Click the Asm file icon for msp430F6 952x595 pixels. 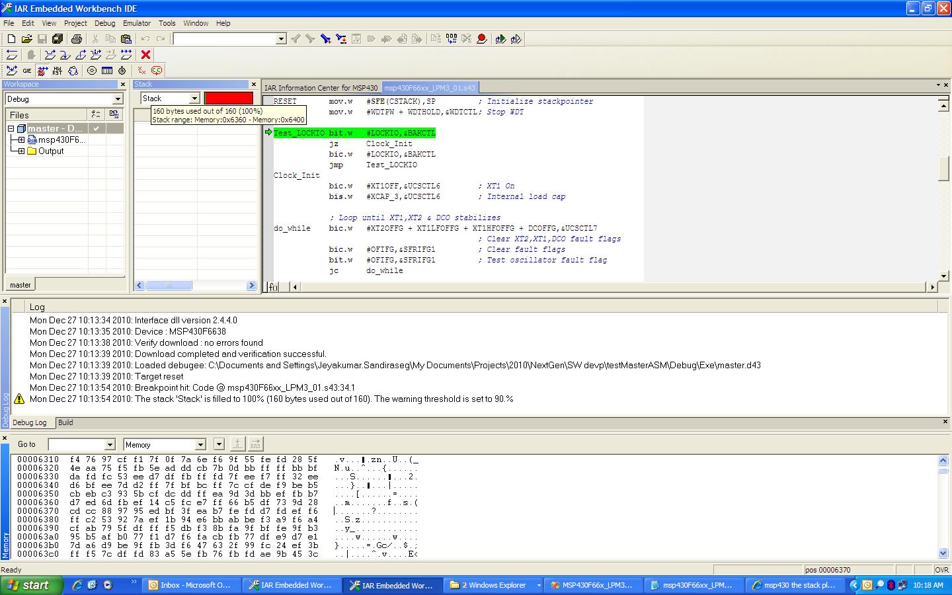(x=32, y=140)
